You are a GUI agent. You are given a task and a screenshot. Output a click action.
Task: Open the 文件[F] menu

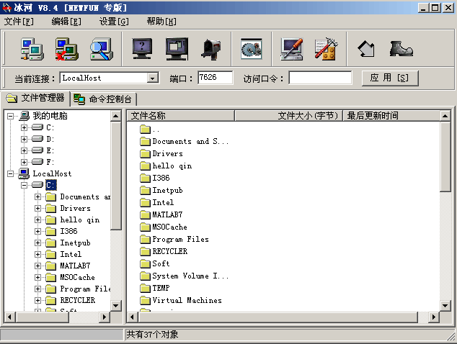point(19,22)
